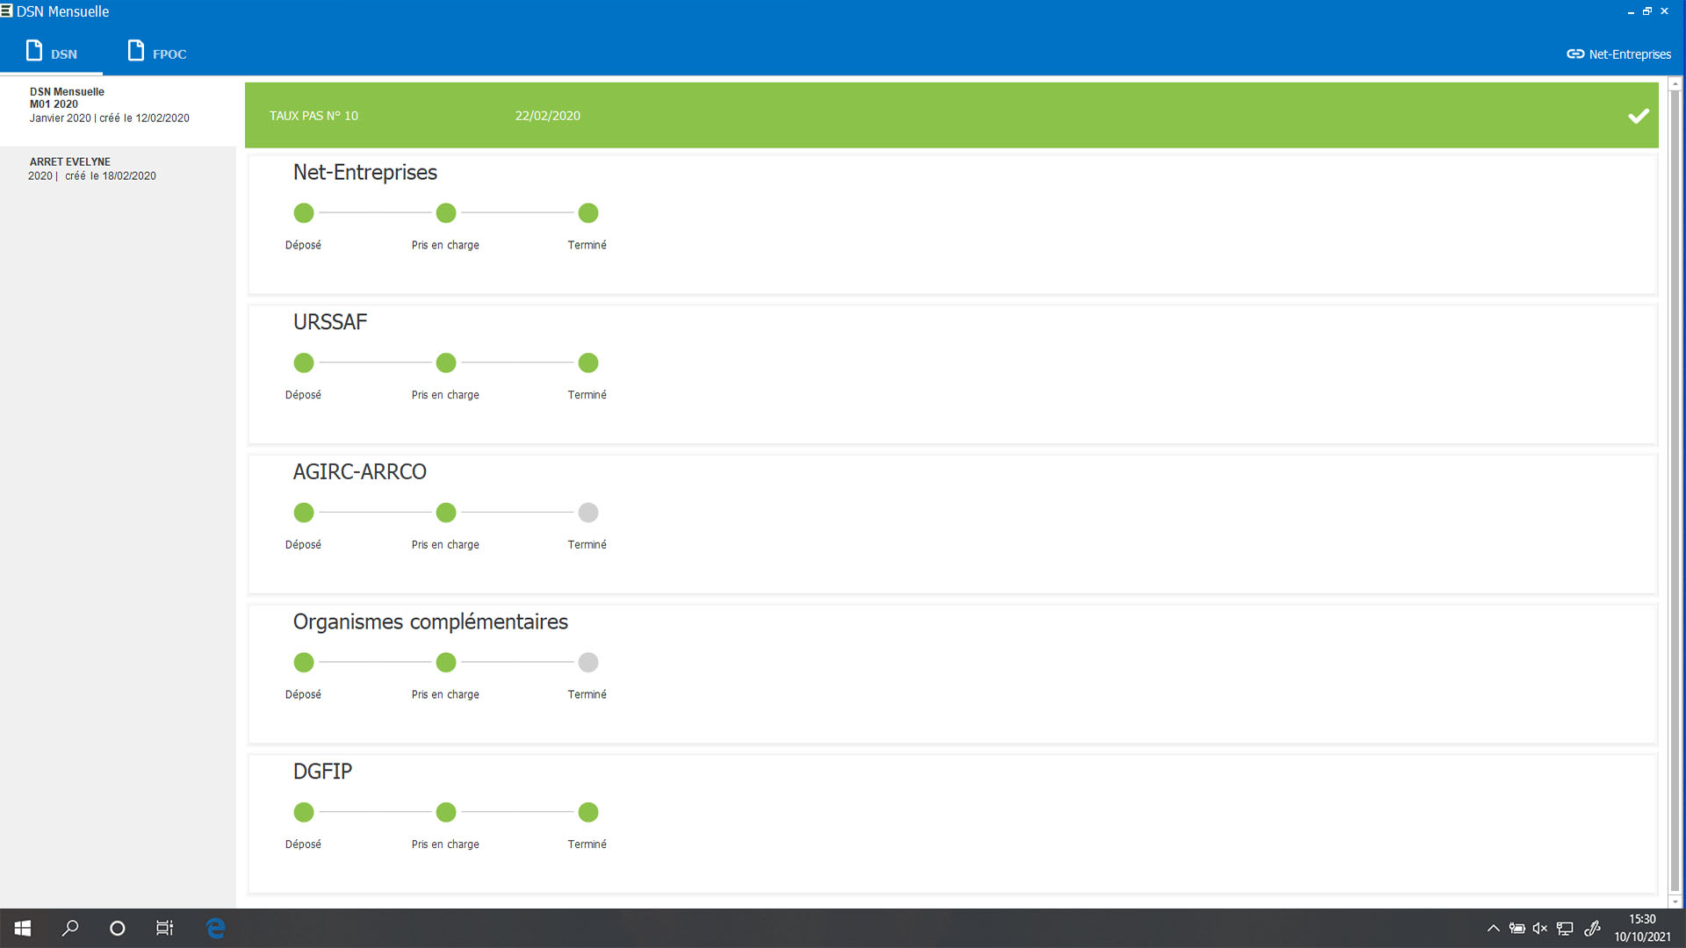Open the DSN tab
This screenshot has height=948, width=1686.
click(51, 53)
